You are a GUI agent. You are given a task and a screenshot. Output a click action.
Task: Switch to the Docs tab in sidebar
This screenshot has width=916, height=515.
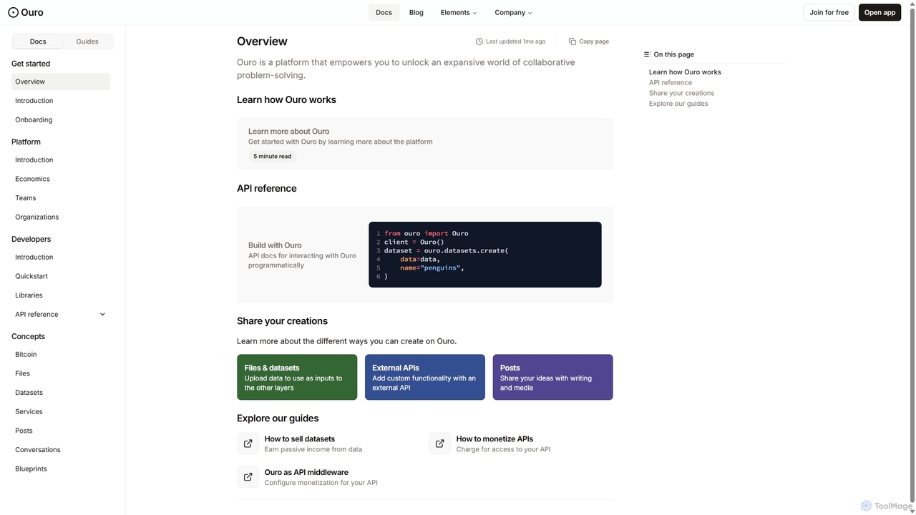(38, 41)
